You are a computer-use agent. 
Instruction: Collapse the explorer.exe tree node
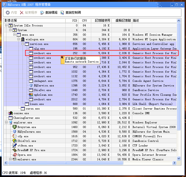6,122
